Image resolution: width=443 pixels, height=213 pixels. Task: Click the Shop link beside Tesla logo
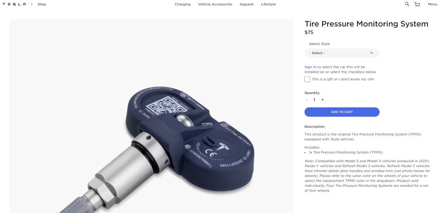pyautogui.click(x=42, y=4)
